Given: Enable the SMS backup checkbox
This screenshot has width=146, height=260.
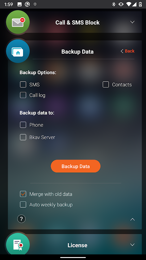Looking at the screenshot, I should (x=23, y=84).
